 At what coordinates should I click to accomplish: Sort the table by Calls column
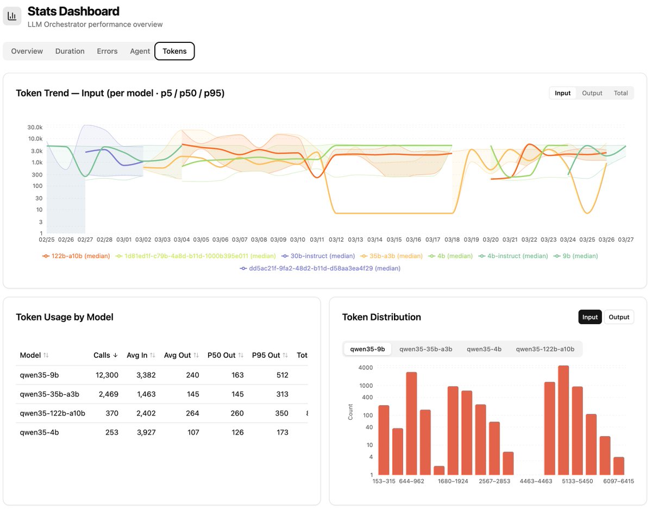point(105,355)
